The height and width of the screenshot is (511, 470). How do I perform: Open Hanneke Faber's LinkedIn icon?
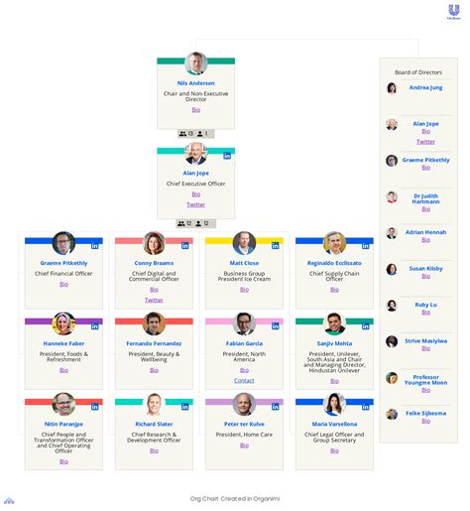pyautogui.click(x=95, y=326)
